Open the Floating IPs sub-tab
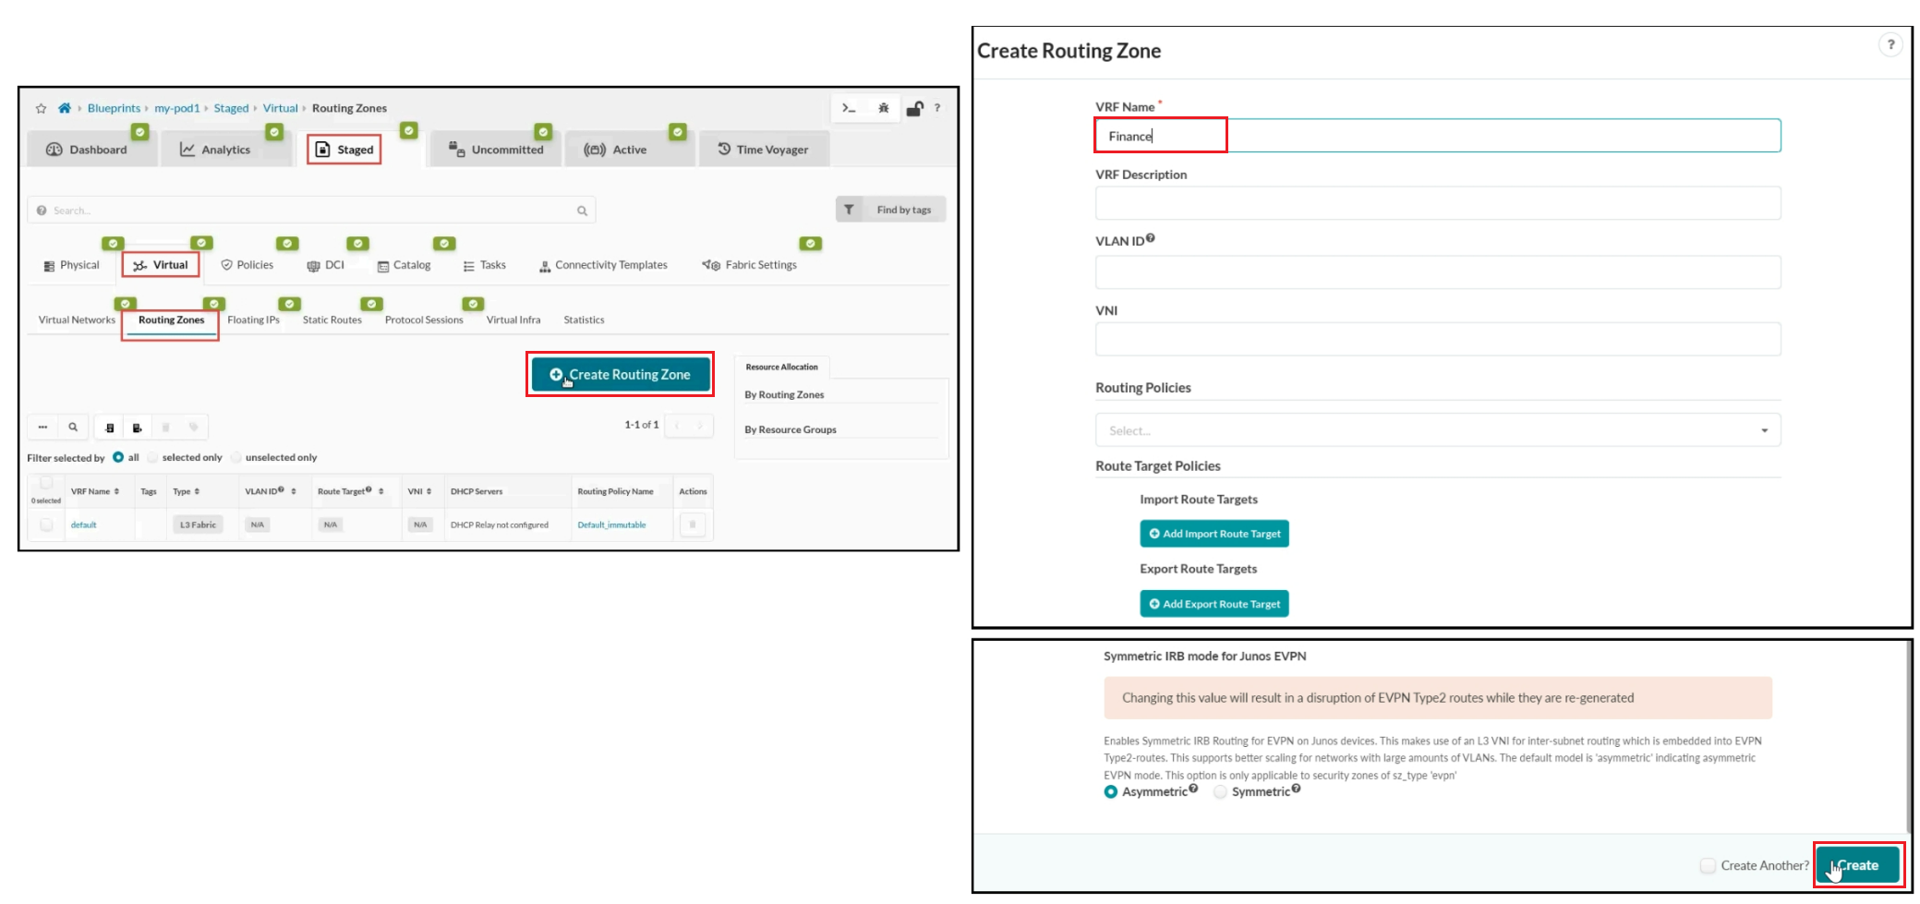The width and height of the screenshot is (1920, 904). pyautogui.click(x=253, y=319)
